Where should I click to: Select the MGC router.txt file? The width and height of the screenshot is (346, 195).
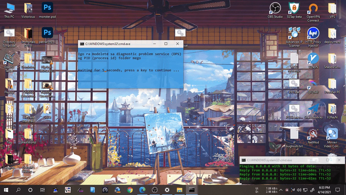coord(294,63)
